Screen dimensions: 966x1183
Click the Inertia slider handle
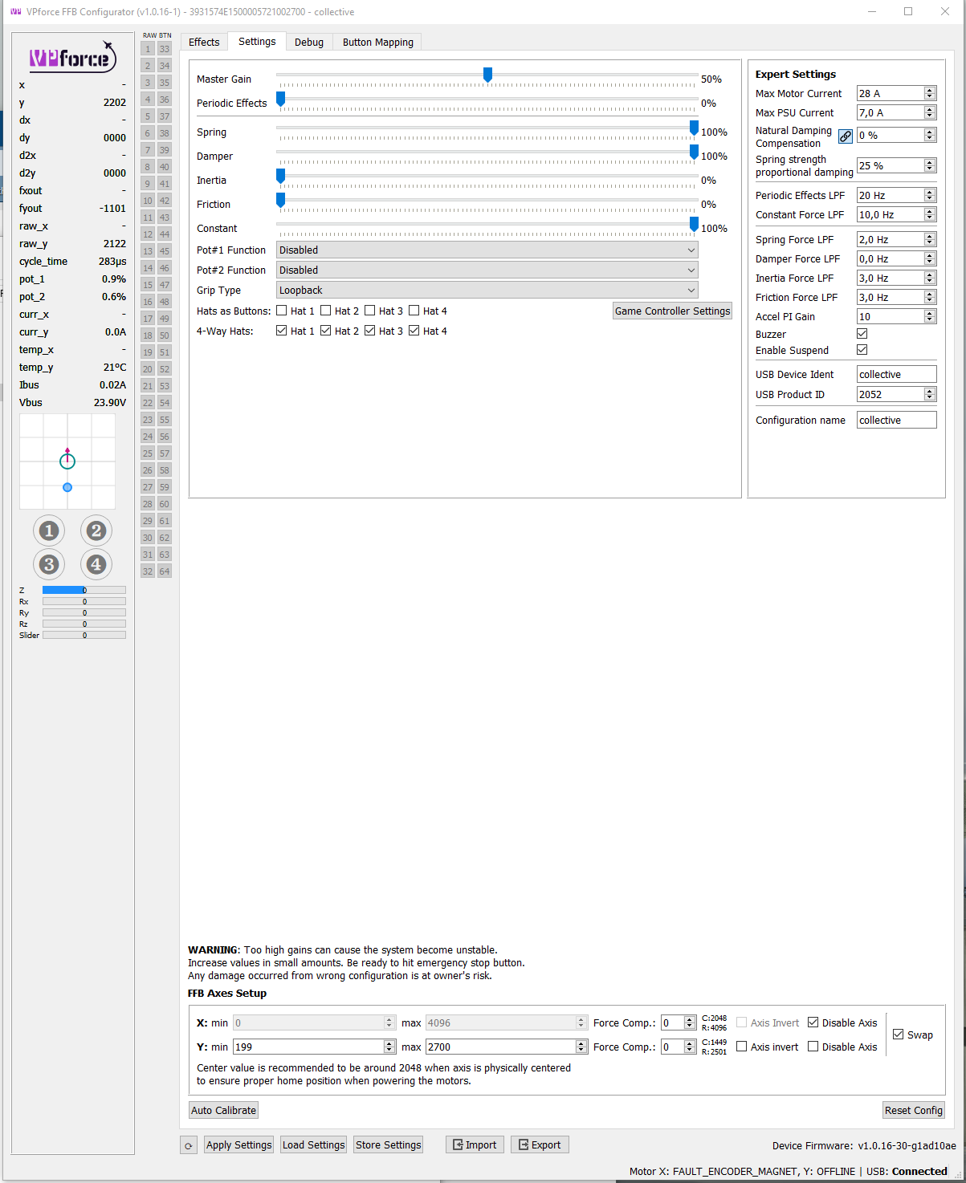coord(281,176)
